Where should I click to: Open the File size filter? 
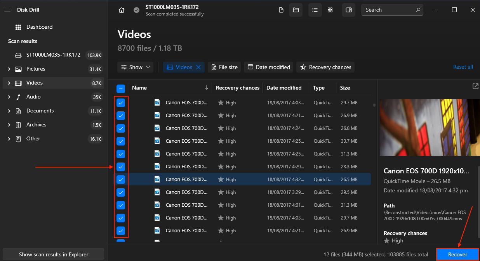(224, 67)
